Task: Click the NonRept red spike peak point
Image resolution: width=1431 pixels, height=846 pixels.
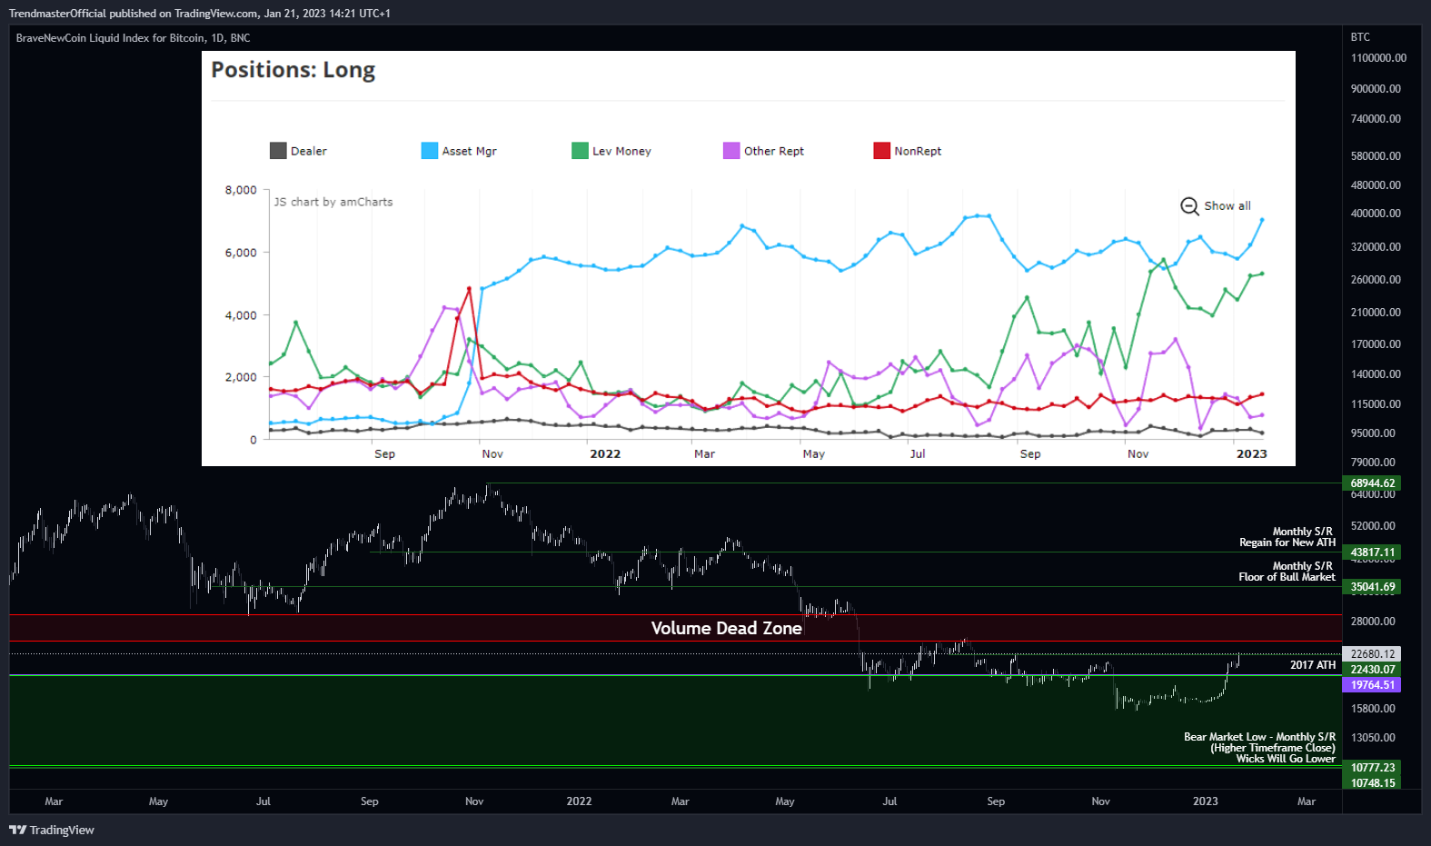Action: (x=469, y=289)
